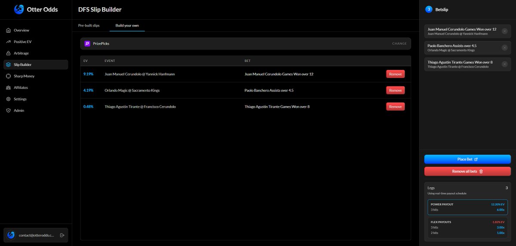Image resolution: width=516 pixels, height=246 pixels.
Task: Remove the Paolo Banchero Assists bet row
Action: tap(395, 90)
